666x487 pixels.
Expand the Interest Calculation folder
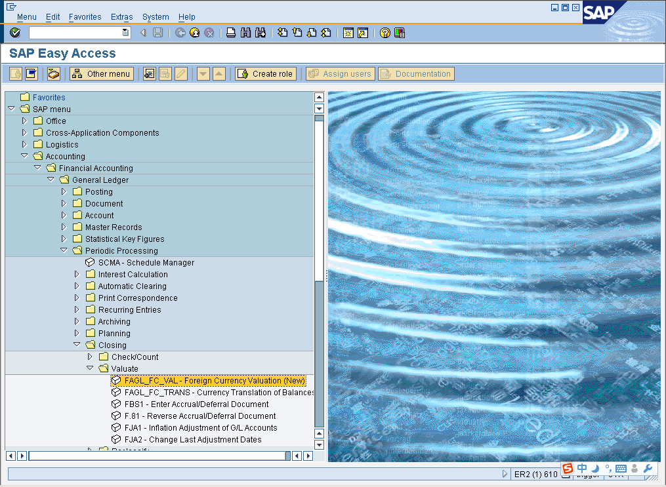pyautogui.click(x=77, y=274)
